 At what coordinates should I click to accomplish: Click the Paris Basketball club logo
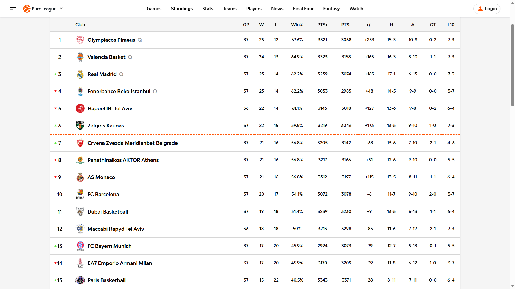tap(80, 280)
